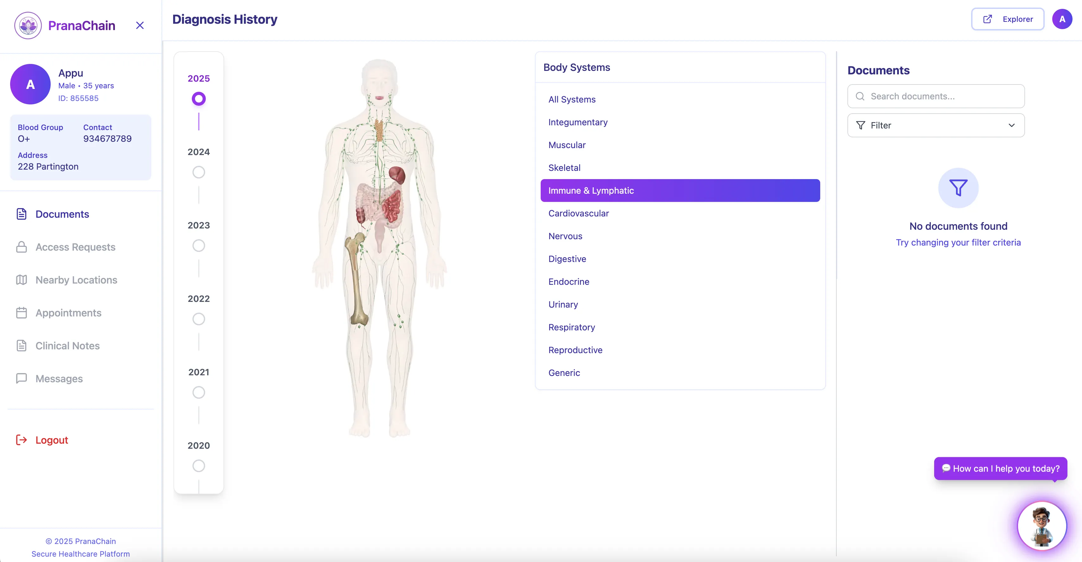Open the Explorer button
The width and height of the screenshot is (1082, 562).
click(1007, 19)
